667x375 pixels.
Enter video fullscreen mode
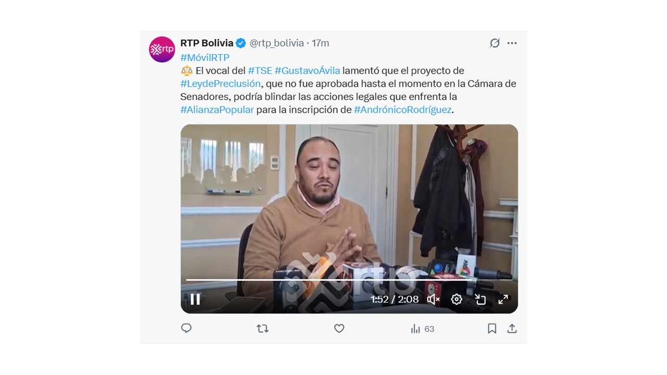click(x=503, y=299)
